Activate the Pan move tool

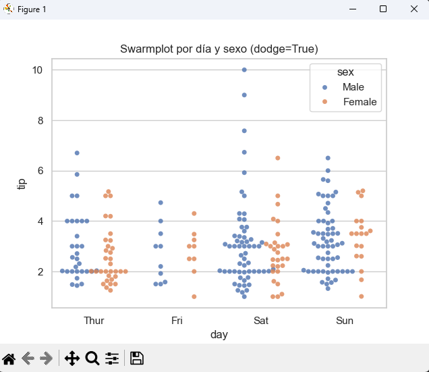coord(72,358)
